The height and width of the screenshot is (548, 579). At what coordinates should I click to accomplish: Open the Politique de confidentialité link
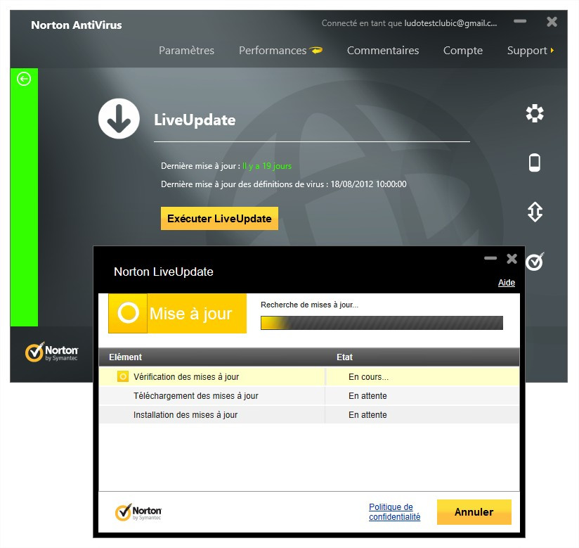(394, 512)
